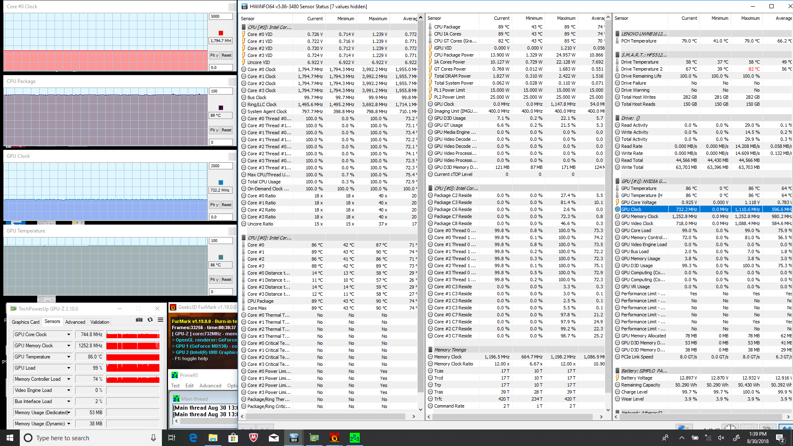Open the Windows Start menu
This screenshot has width=793, height=446.
pyautogui.click(x=10, y=438)
